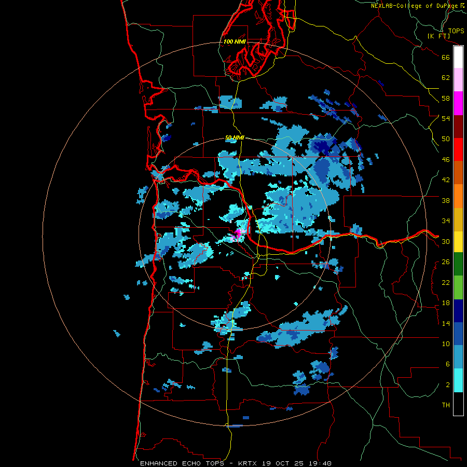Viewport: 467px width, 467px height.
Task: Click the '26' legend scale label
Action: (446, 262)
